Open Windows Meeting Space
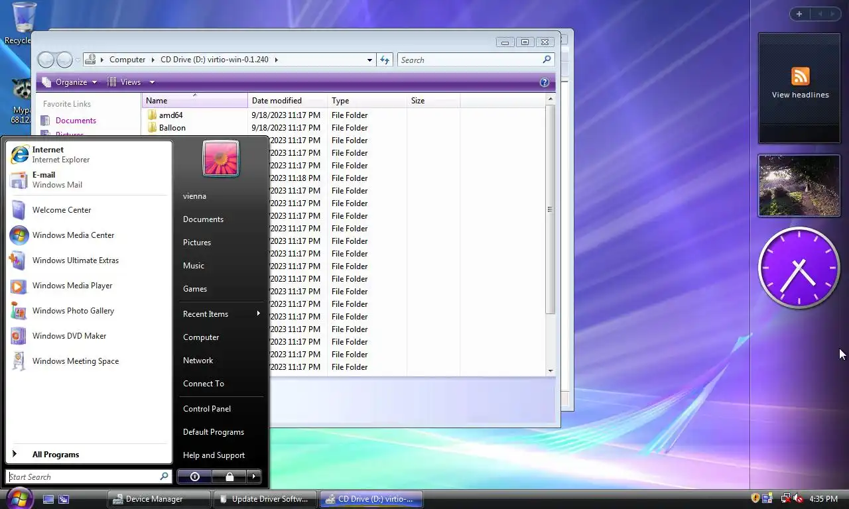The image size is (849, 509). coord(88,361)
